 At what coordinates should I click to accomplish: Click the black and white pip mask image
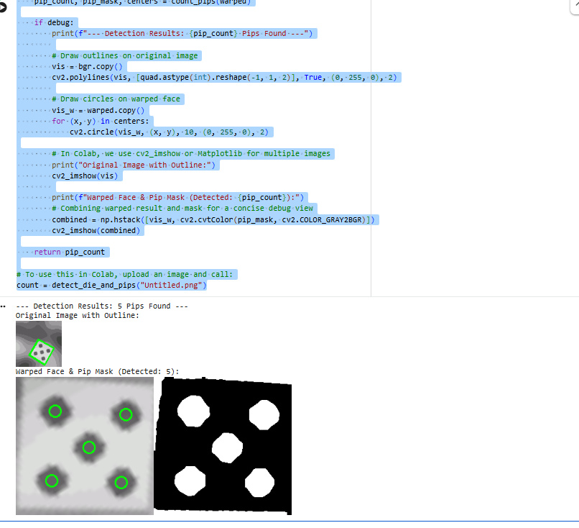(x=223, y=446)
